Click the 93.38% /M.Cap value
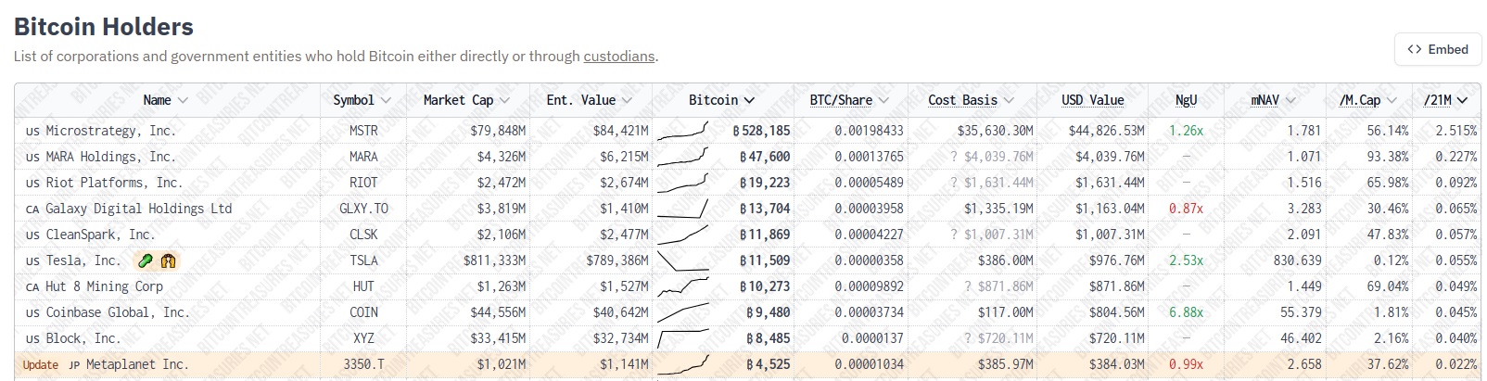 click(1387, 157)
